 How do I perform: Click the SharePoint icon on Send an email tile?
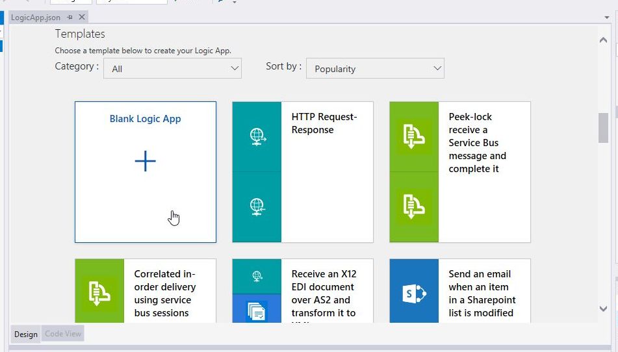pos(414,294)
